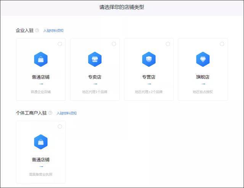Click the 个体工商户 普通店铺 bag icon
This screenshot has height=188, width=244.
coord(40,142)
